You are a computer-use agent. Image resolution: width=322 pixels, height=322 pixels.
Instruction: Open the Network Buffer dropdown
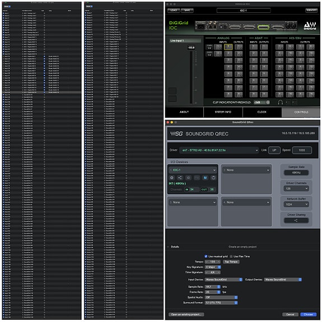tap(296, 204)
